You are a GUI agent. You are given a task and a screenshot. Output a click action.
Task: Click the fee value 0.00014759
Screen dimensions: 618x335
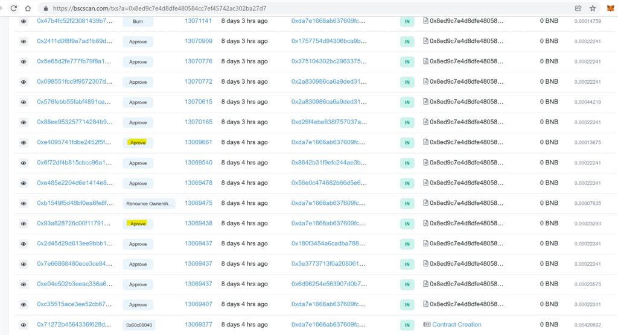[588, 21]
